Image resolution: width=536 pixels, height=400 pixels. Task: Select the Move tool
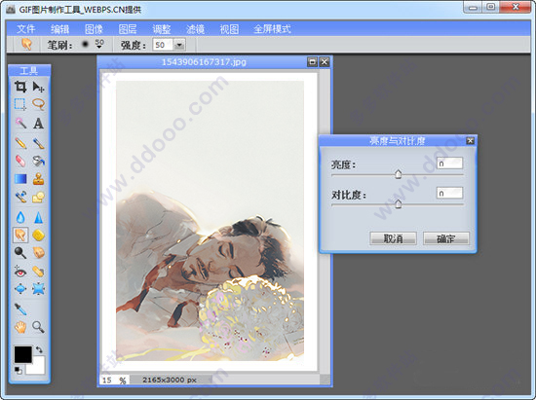tap(38, 87)
